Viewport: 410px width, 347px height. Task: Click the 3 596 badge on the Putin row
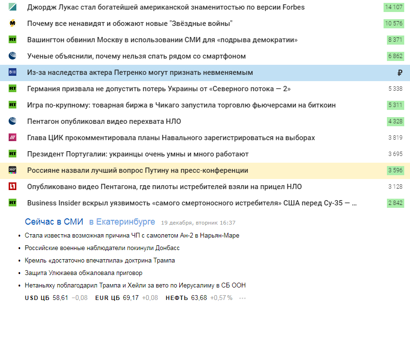point(396,170)
